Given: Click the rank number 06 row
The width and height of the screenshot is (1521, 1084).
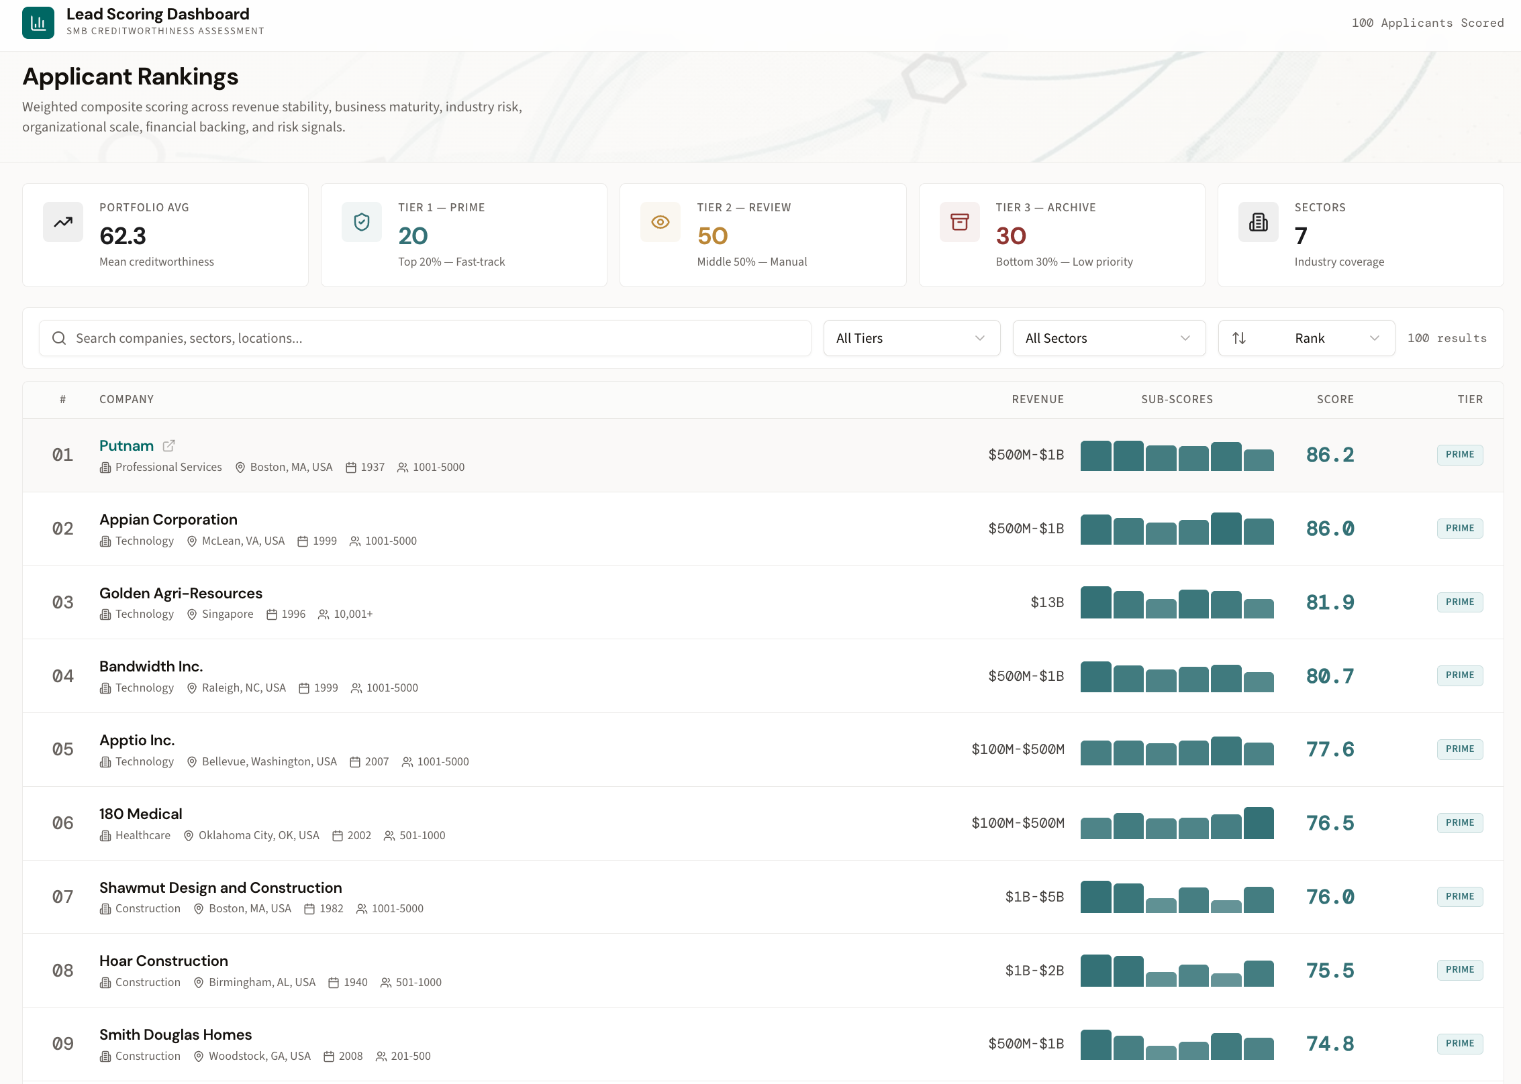Looking at the screenshot, I should 63,823.
